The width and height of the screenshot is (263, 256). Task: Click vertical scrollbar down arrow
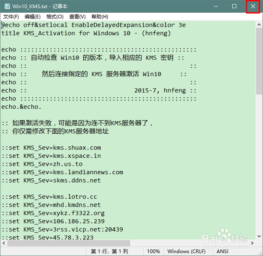(259, 236)
